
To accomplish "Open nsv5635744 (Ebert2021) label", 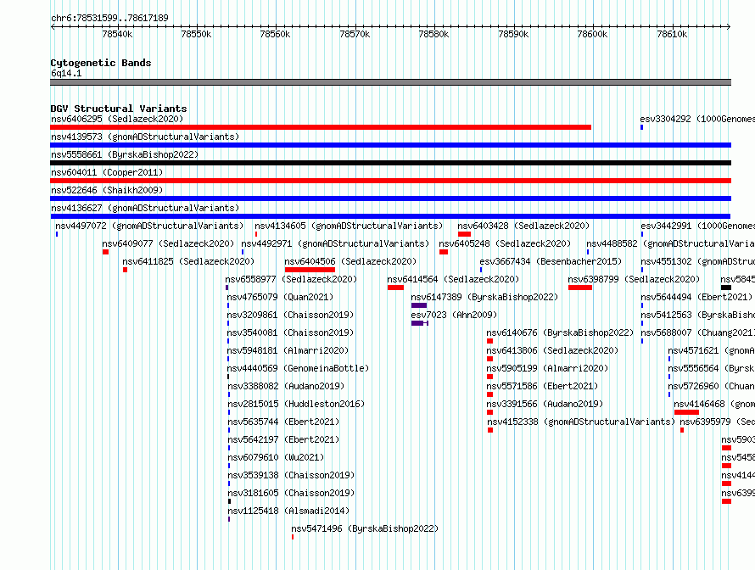I will coord(283,422).
